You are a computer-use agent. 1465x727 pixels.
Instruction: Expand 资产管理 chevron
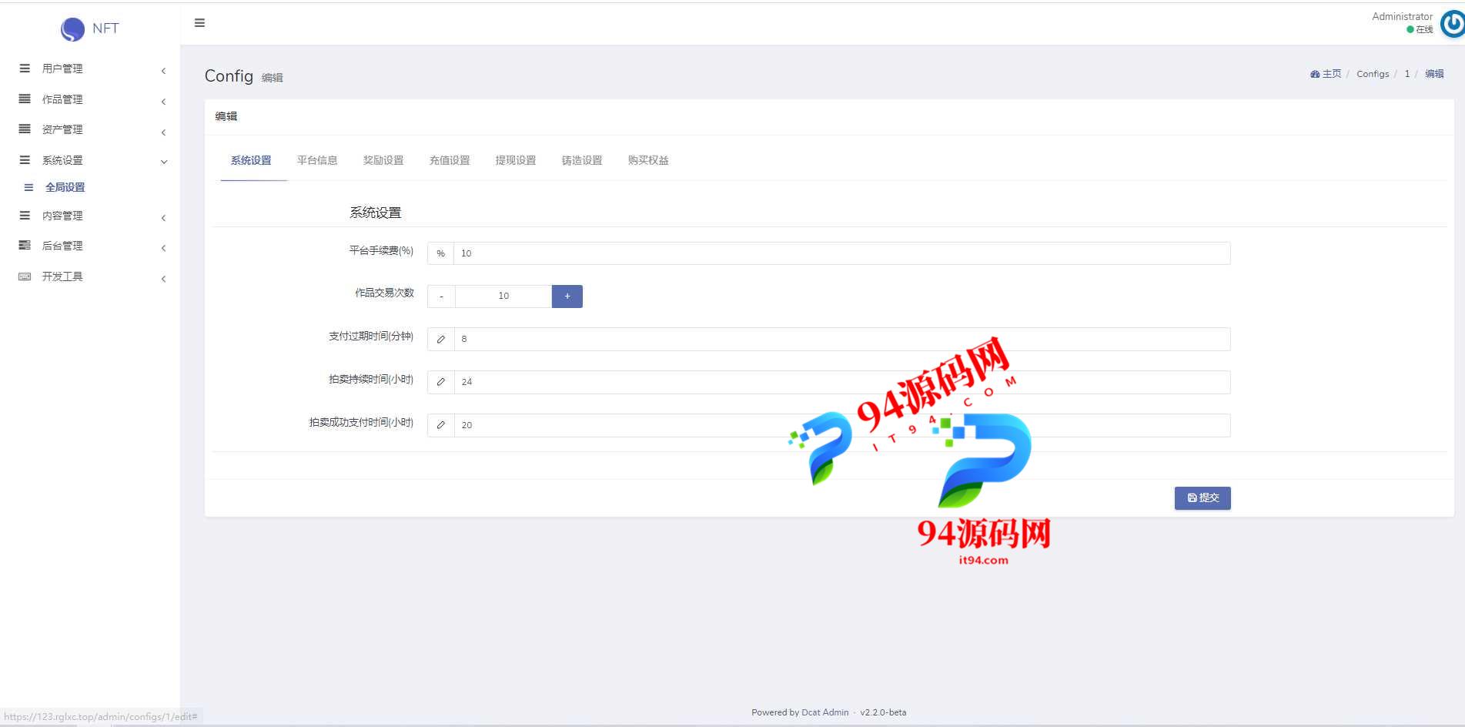[163, 132]
